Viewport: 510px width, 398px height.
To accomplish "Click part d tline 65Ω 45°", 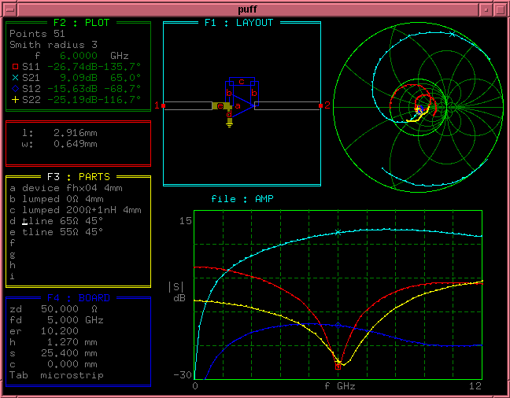I will point(57,221).
